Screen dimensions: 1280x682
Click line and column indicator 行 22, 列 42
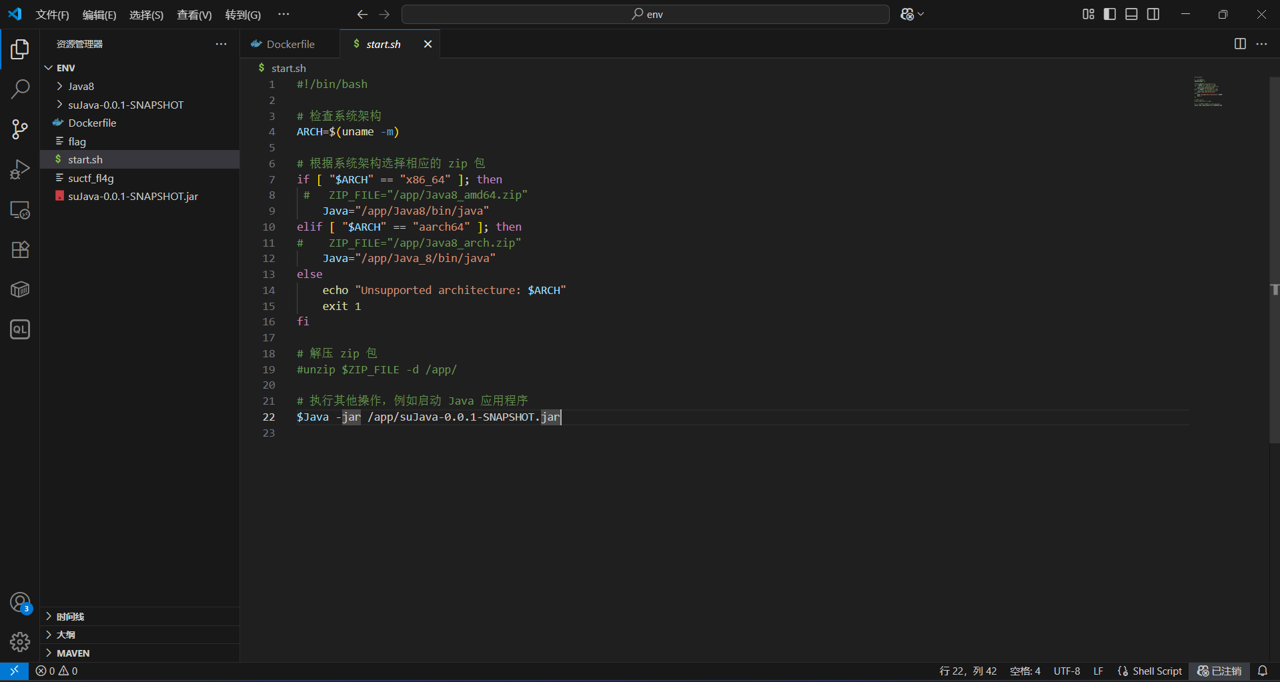(x=968, y=671)
